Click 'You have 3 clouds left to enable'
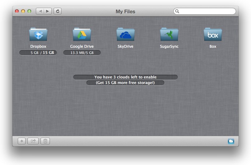The height and width of the screenshot is (165, 251). pyautogui.click(x=125, y=77)
